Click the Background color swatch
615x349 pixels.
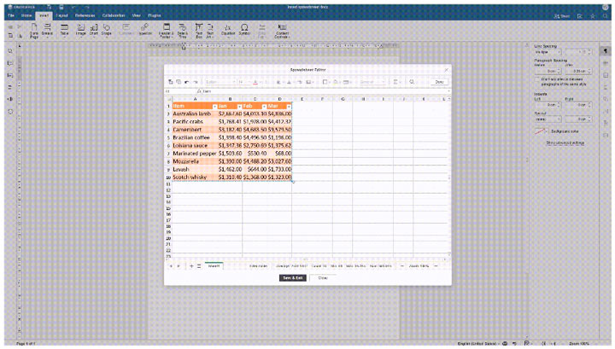[x=540, y=131]
